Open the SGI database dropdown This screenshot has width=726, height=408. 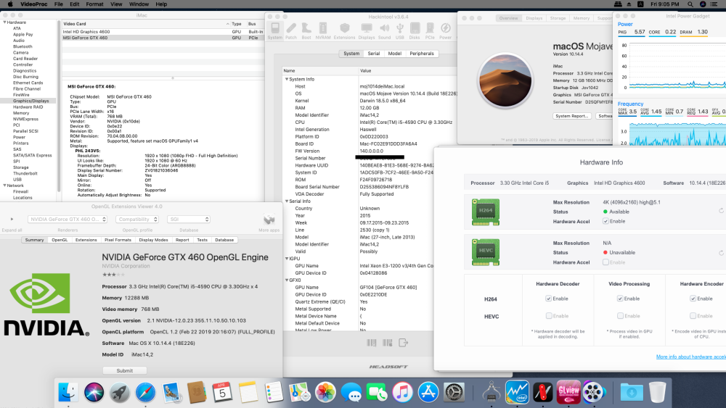coord(189,220)
